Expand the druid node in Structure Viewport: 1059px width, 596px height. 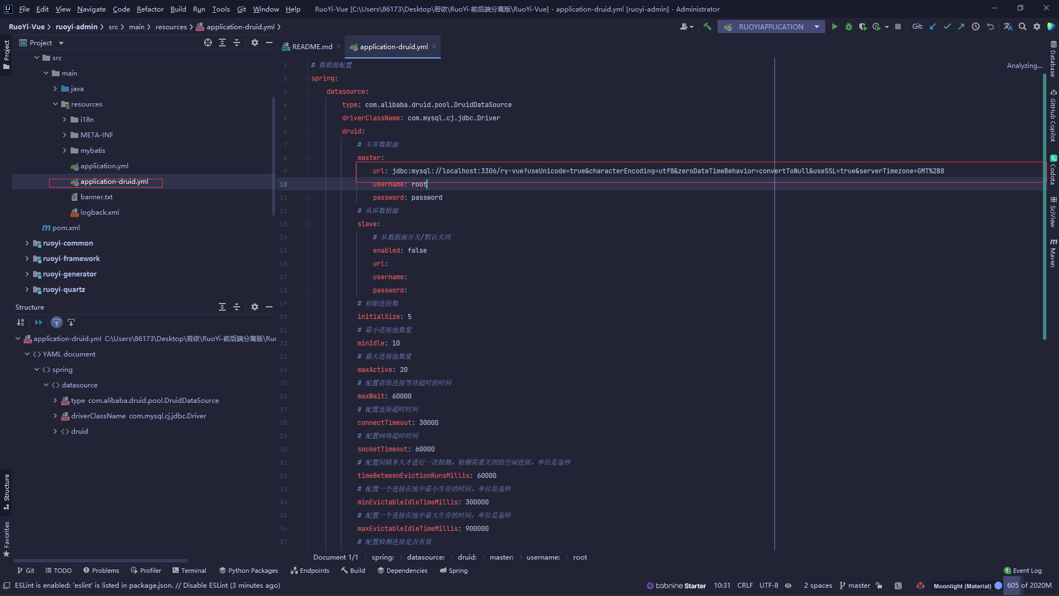(55, 431)
